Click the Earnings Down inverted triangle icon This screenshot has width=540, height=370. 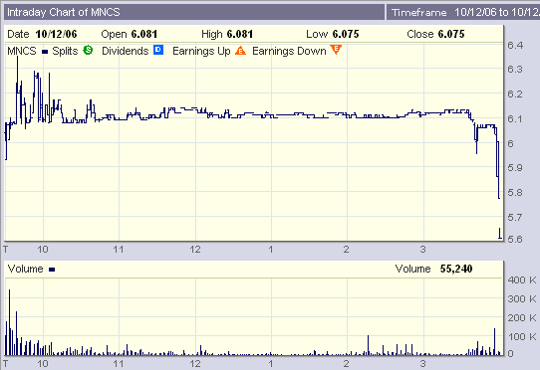336,50
